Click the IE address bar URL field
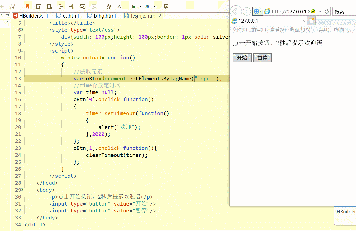Image resolution: width=356 pixels, height=231 pixels. (x=290, y=12)
